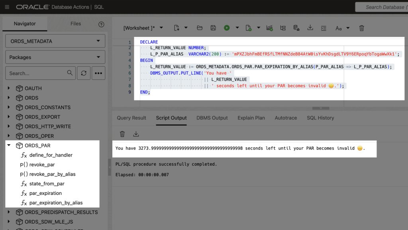Image resolution: width=408 pixels, height=230 pixels.
Task: Refresh the navigator object list
Action: pos(84,73)
